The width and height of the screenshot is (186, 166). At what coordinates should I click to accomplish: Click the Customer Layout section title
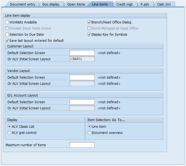tap(20, 46)
